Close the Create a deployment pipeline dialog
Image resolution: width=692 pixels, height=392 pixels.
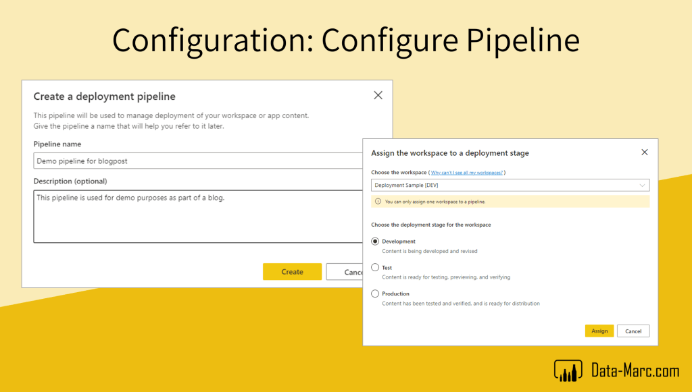378,95
